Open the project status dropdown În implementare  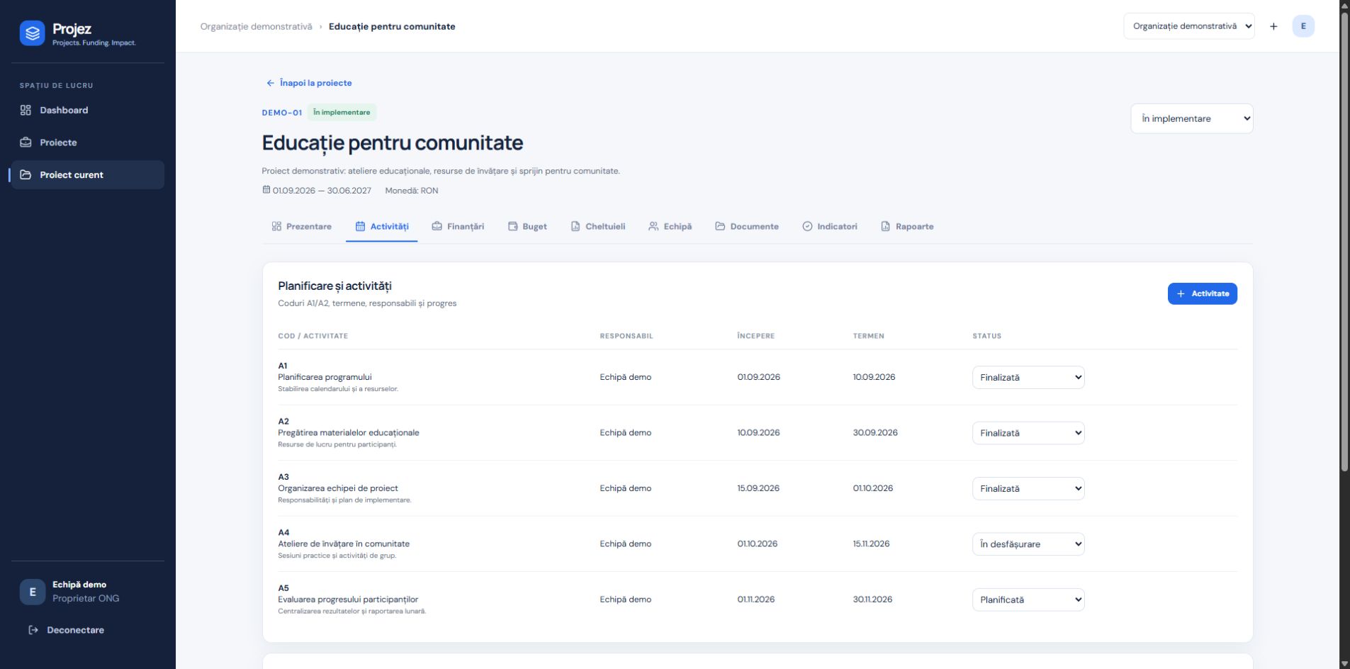coord(1192,118)
